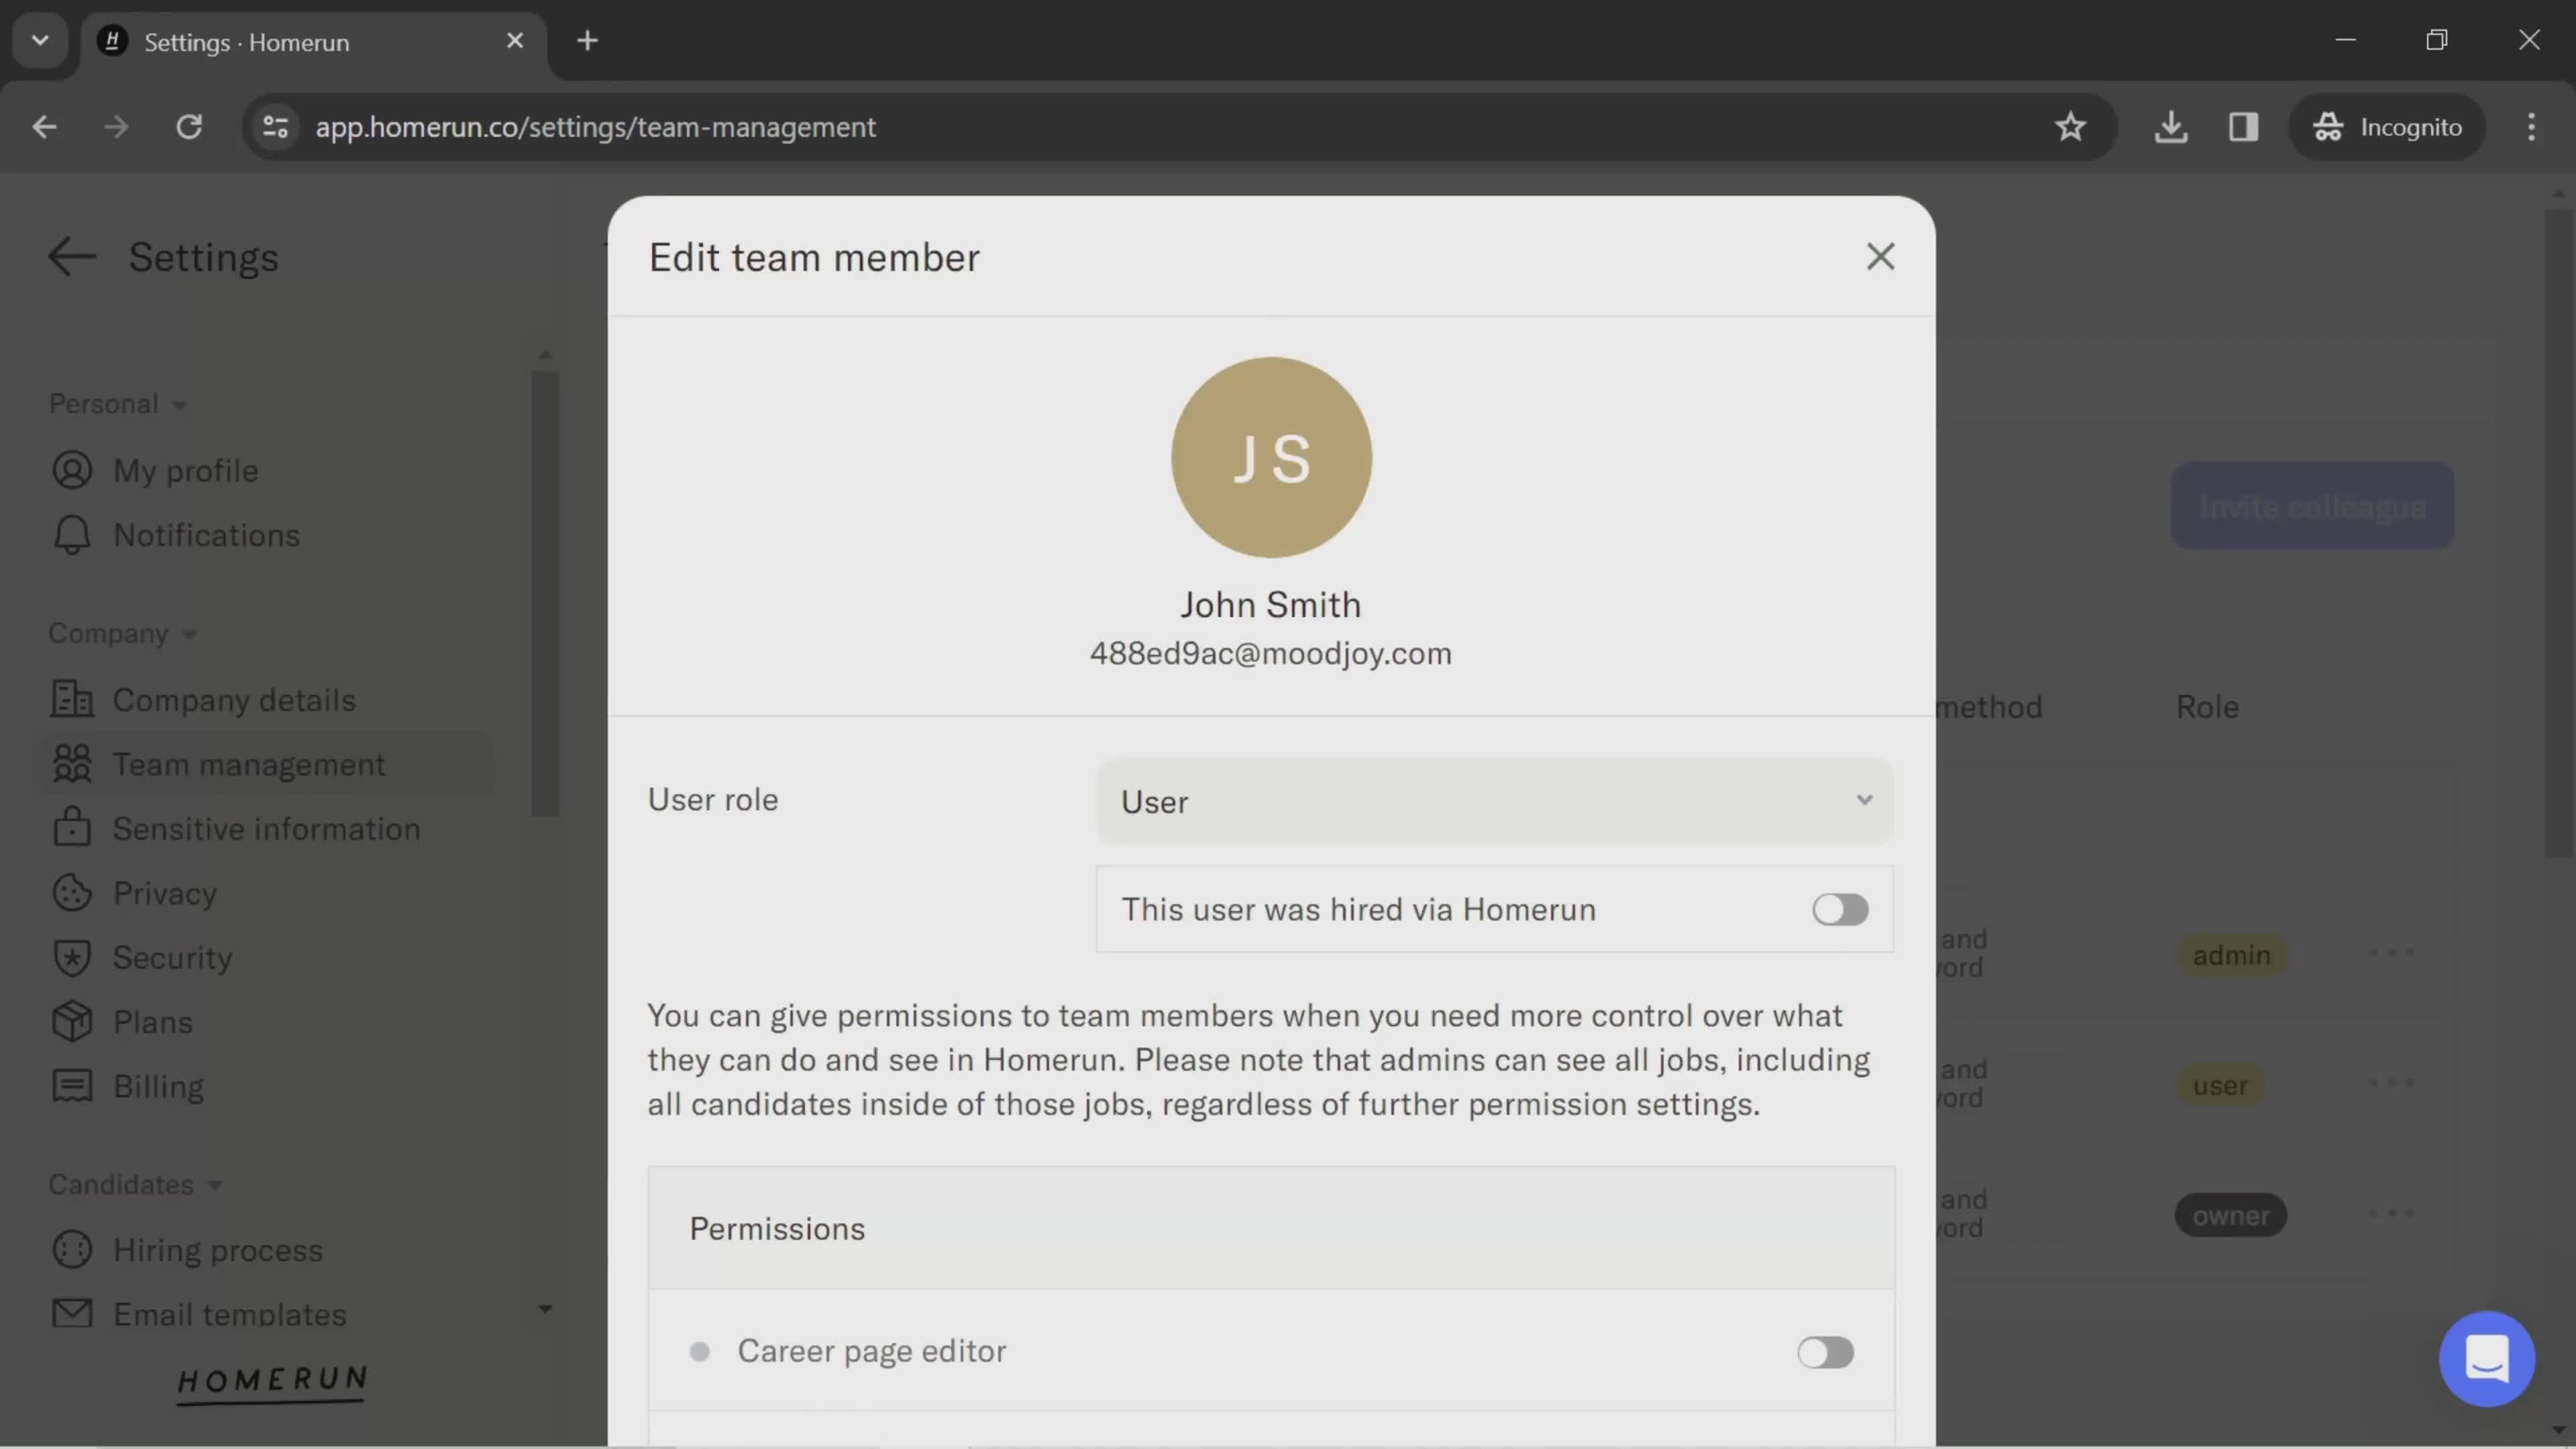Open options menu for owner row
2576x1449 pixels.
click(x=2391, y=1213)
